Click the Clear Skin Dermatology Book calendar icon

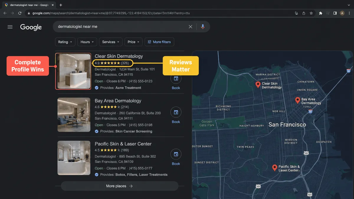pyautogui.click(x=176, y=78)
